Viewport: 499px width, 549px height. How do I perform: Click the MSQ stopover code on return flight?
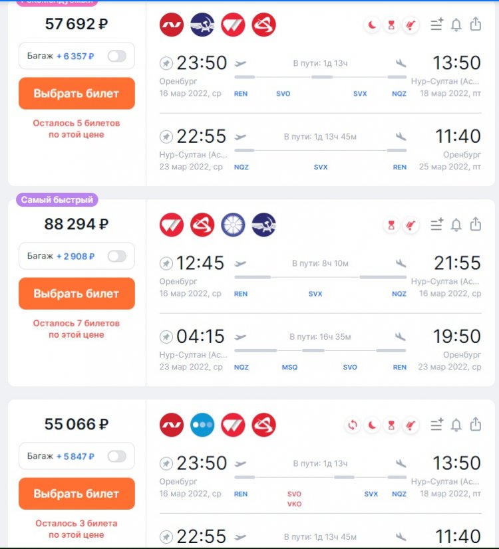point(290,368)
